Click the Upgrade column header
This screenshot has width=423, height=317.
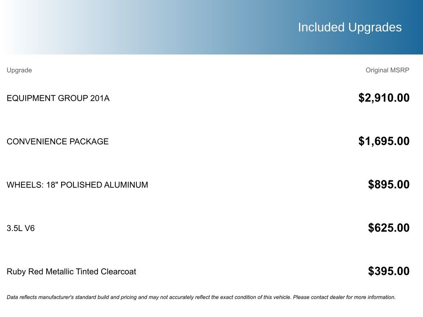pyautogui.click(x=19, y=70)
